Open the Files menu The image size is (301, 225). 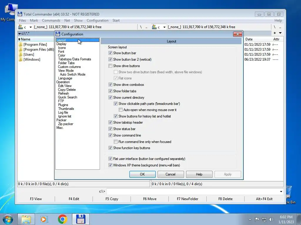[22, 21]
